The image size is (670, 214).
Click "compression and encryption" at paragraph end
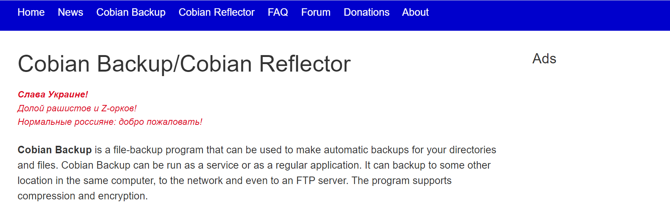[82, 196]
